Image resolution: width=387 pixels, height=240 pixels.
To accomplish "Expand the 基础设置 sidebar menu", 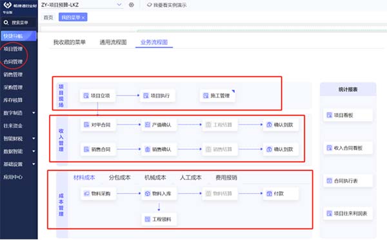I will pos(34,164).
